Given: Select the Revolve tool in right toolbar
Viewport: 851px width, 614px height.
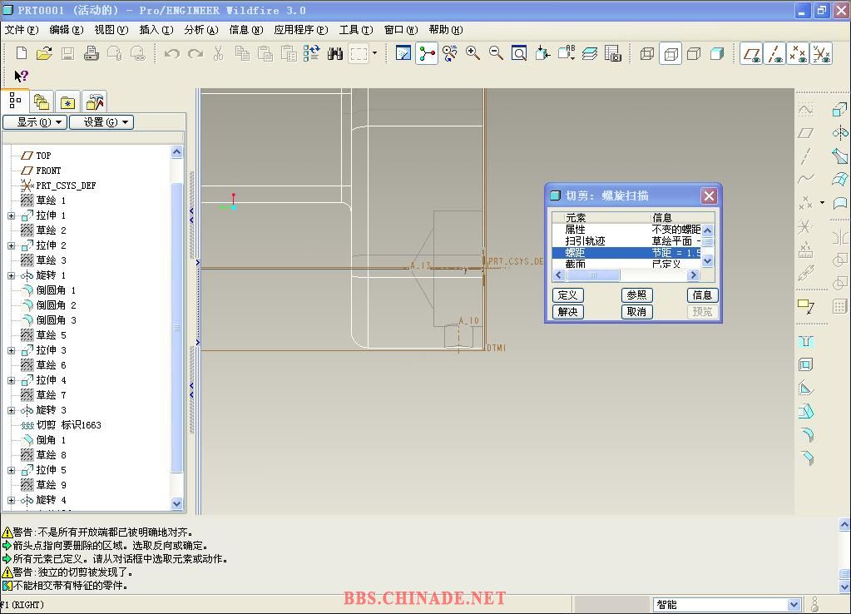Looking at the screenshot, I should click(x=839, y=132).
